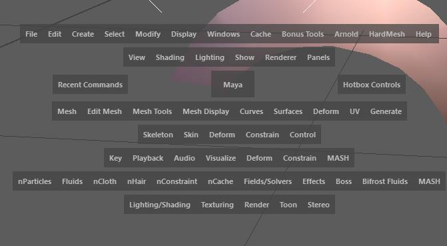Open the Effects menu
The image size is (447, 246).
[314, 181]
